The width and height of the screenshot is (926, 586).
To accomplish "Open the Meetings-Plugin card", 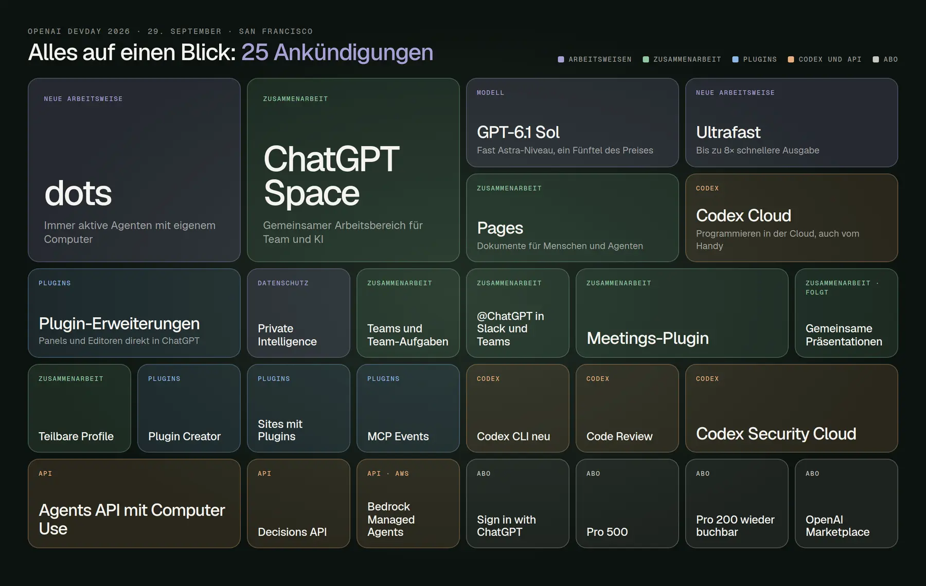I will [x=682, y=313].
